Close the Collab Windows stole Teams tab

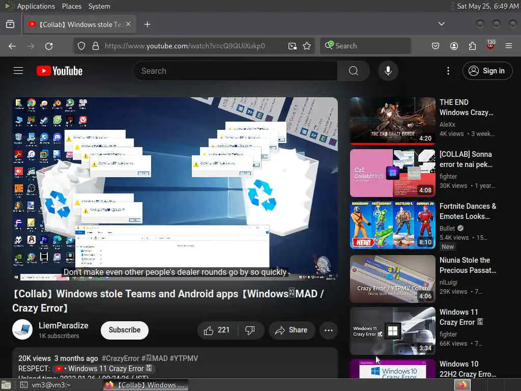coord(128,24)
